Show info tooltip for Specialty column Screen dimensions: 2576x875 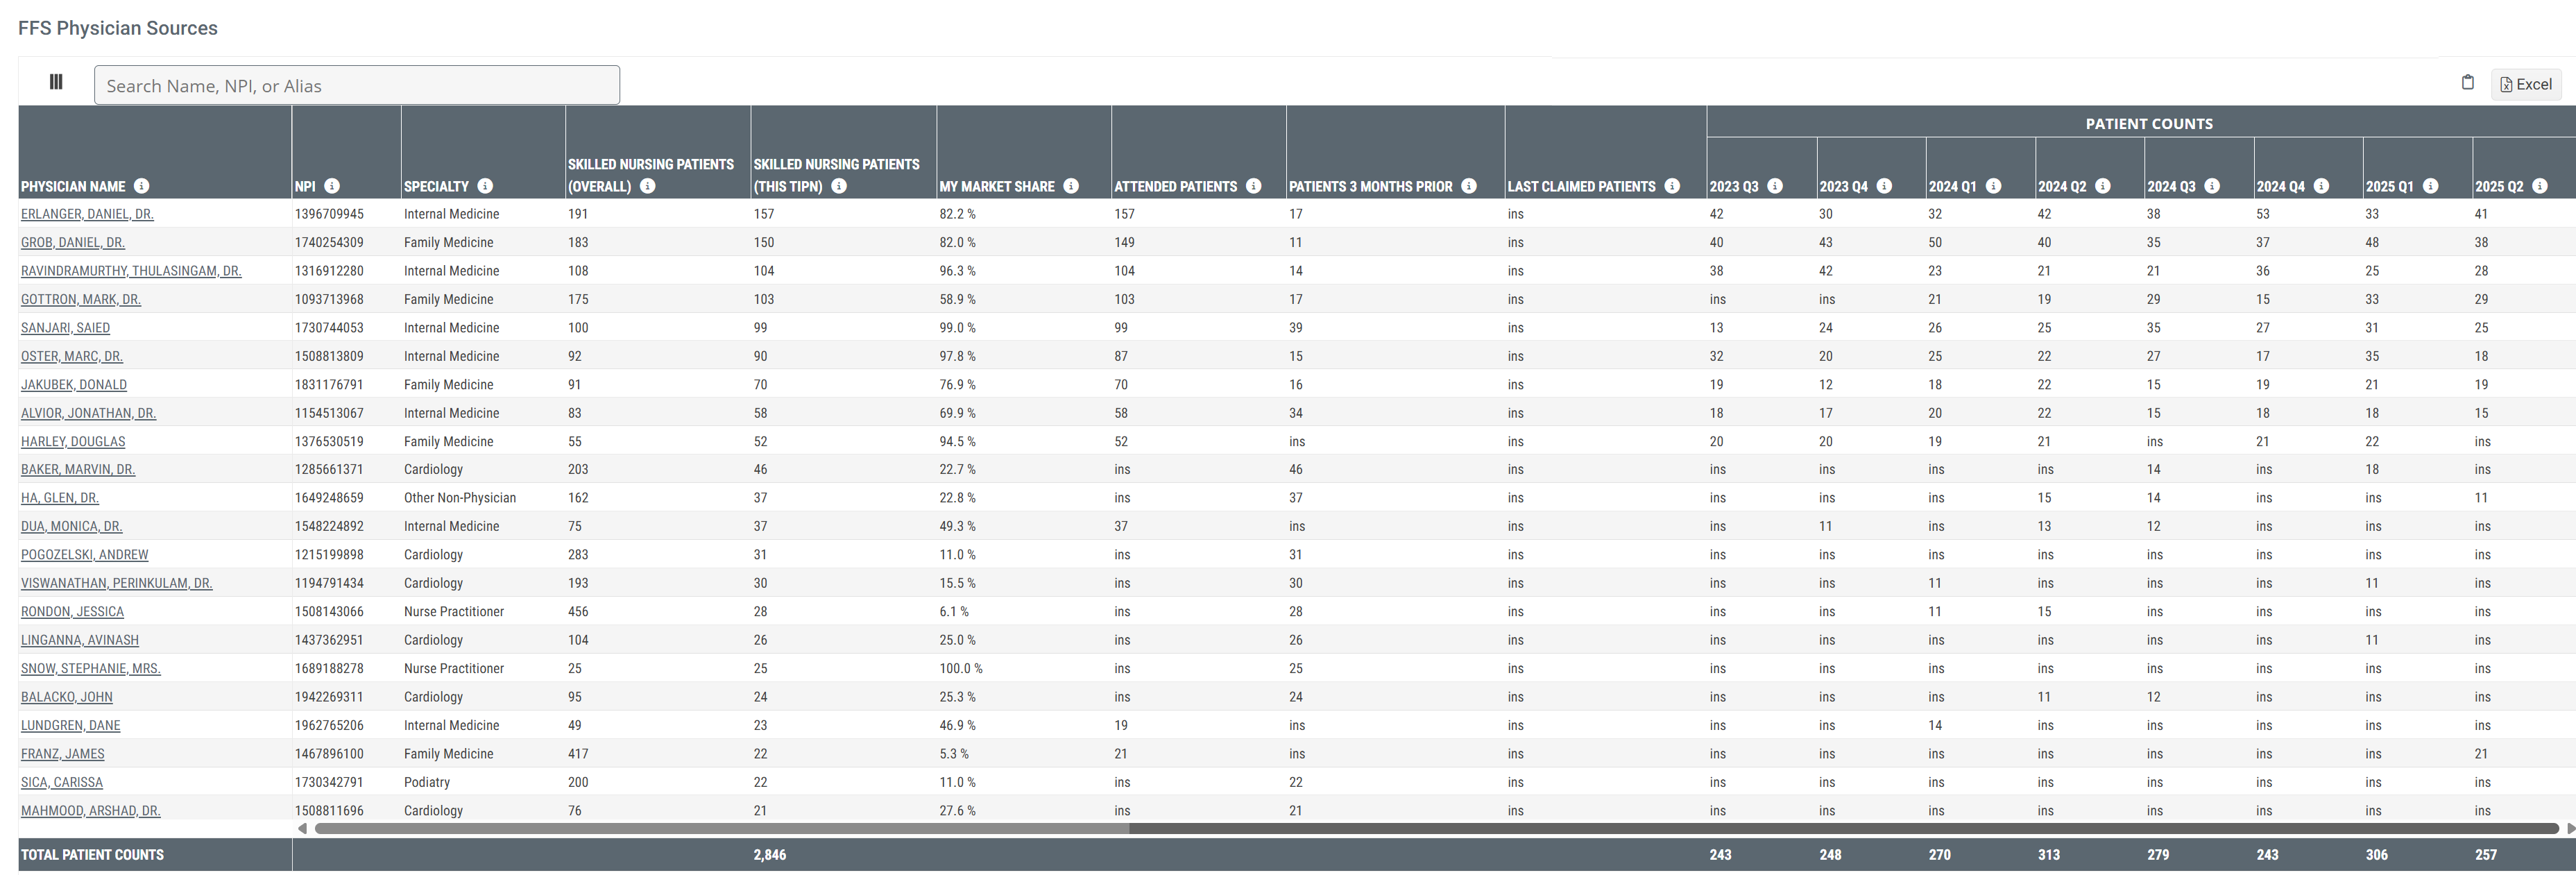point(485,186)
